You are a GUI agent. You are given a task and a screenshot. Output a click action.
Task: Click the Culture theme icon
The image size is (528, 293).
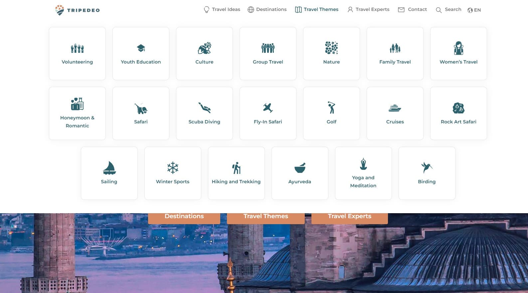pyautogui.click(x=204, y=48)
